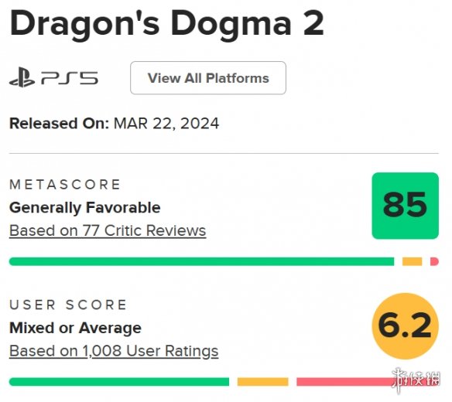The width and height of the screenshot is (452, 402).
Task: Open the Based on 77 Critic Reviews link
Action: 108,230
